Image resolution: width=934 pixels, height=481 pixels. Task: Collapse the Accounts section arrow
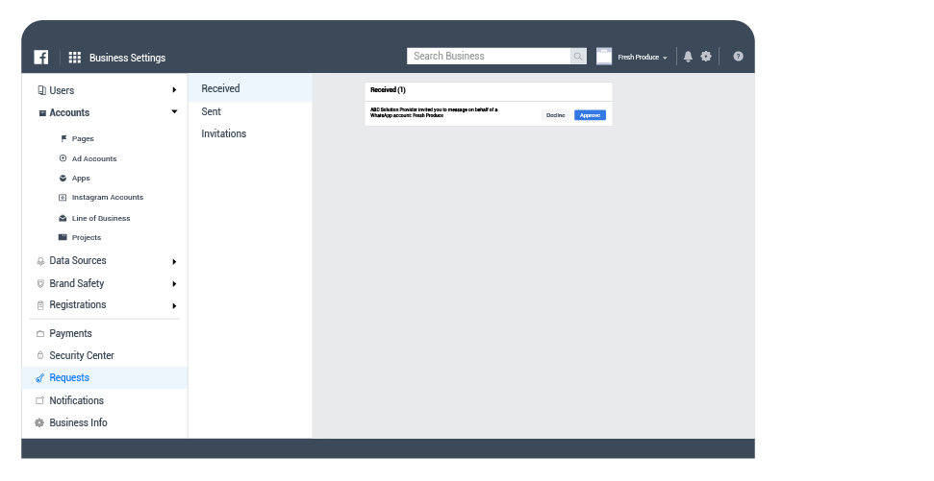click(x=174, y=111)
